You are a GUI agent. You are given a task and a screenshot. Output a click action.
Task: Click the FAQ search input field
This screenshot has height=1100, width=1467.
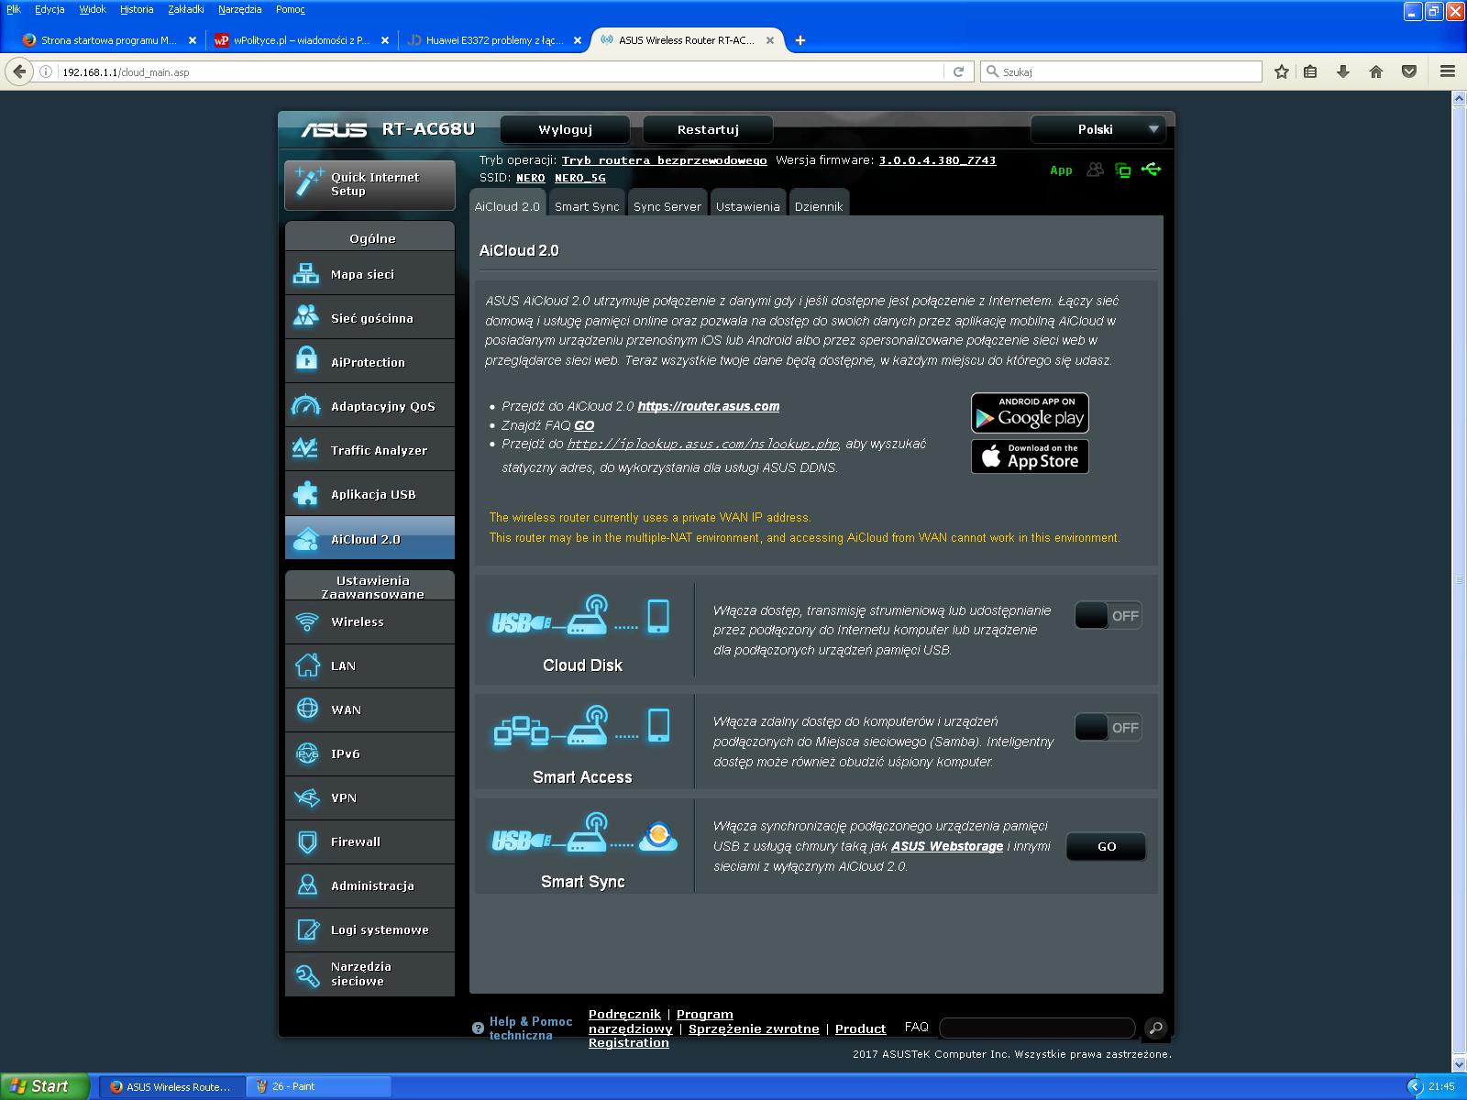[1037, 1028]
